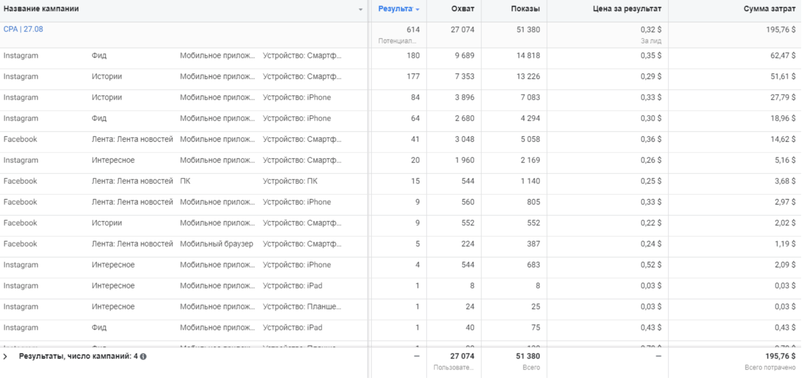Select the reach value 1 960
Viewport: 803px width, 378px height.
pos(465,160)
